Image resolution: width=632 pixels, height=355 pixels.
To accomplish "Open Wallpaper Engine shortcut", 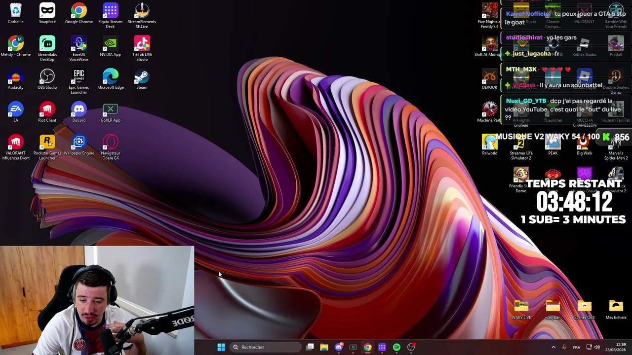I will click(x=79, y=145).
